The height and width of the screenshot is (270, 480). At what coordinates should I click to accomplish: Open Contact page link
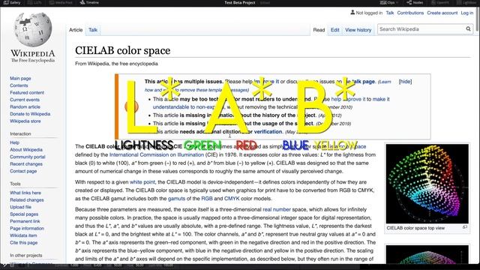23,171
